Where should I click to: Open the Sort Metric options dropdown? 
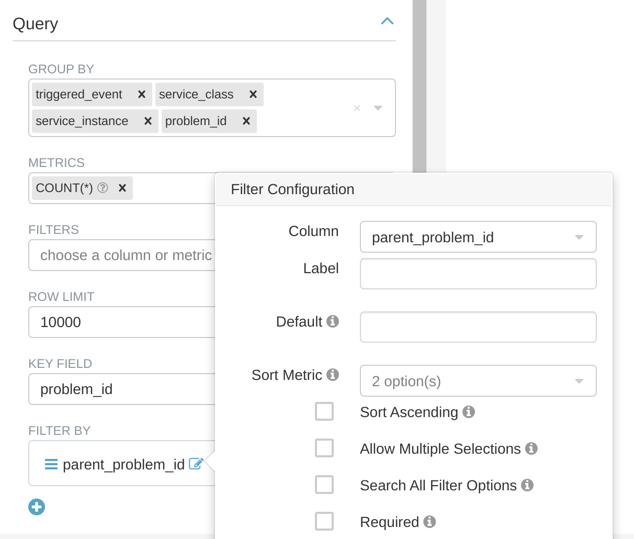[x=579, y=380]
